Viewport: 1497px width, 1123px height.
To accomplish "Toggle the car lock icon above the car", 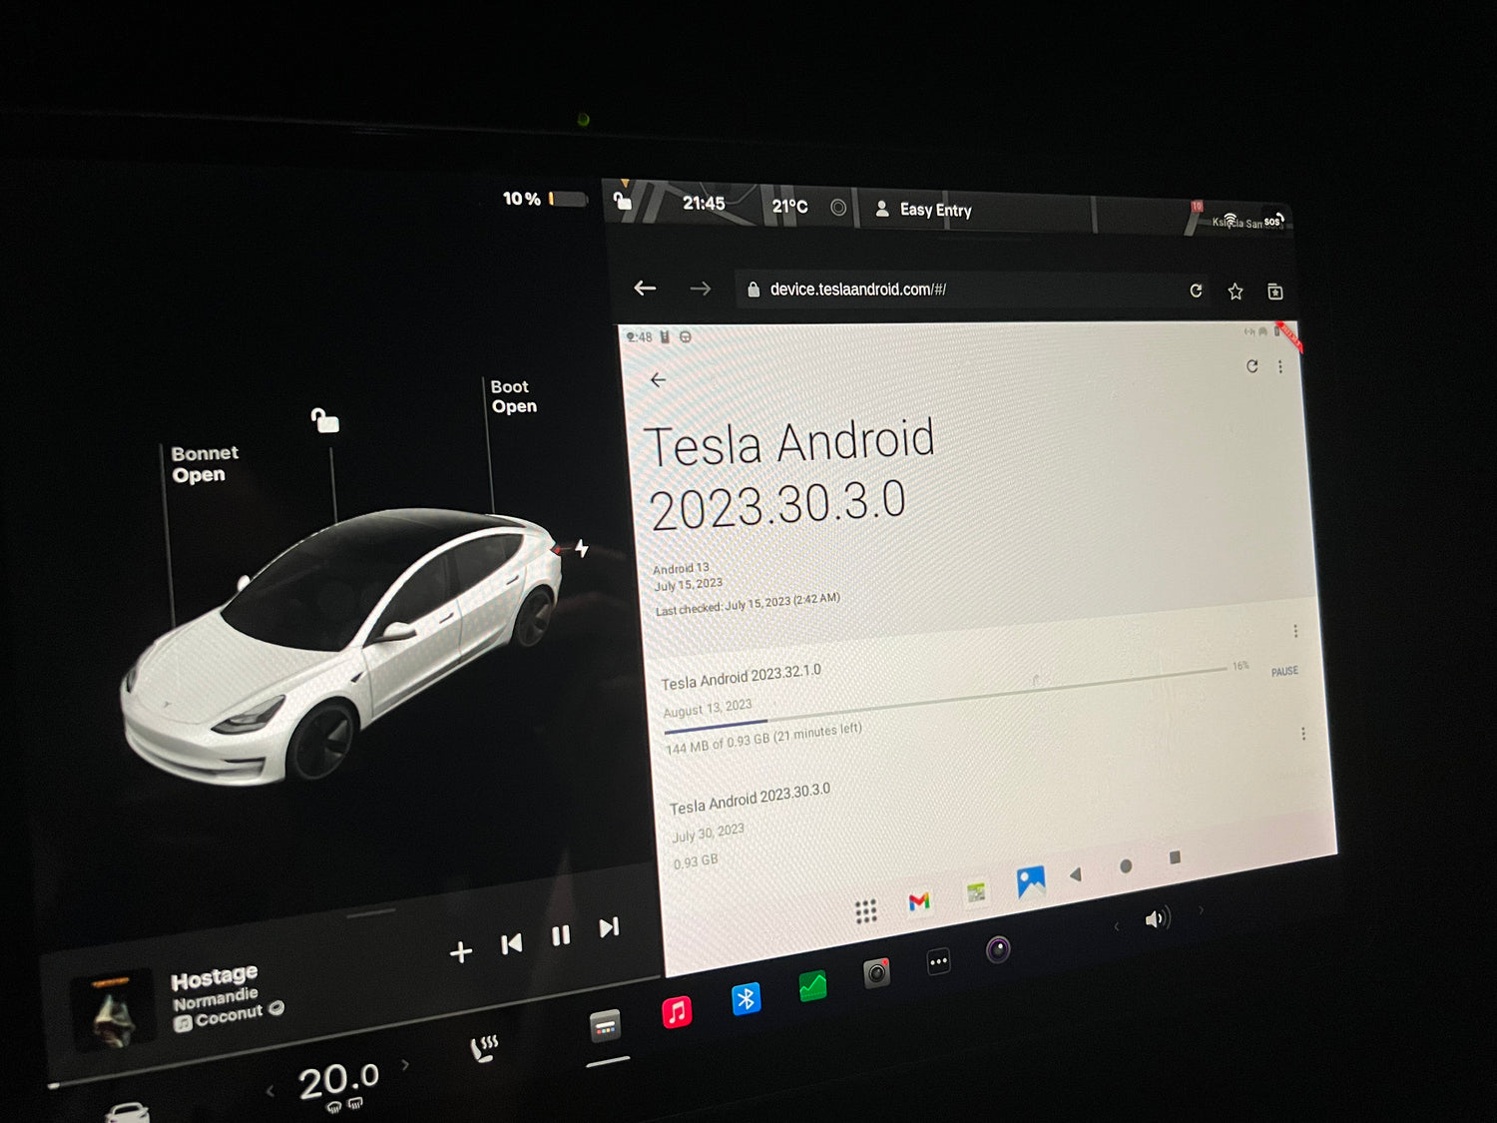I will [324, 420].
